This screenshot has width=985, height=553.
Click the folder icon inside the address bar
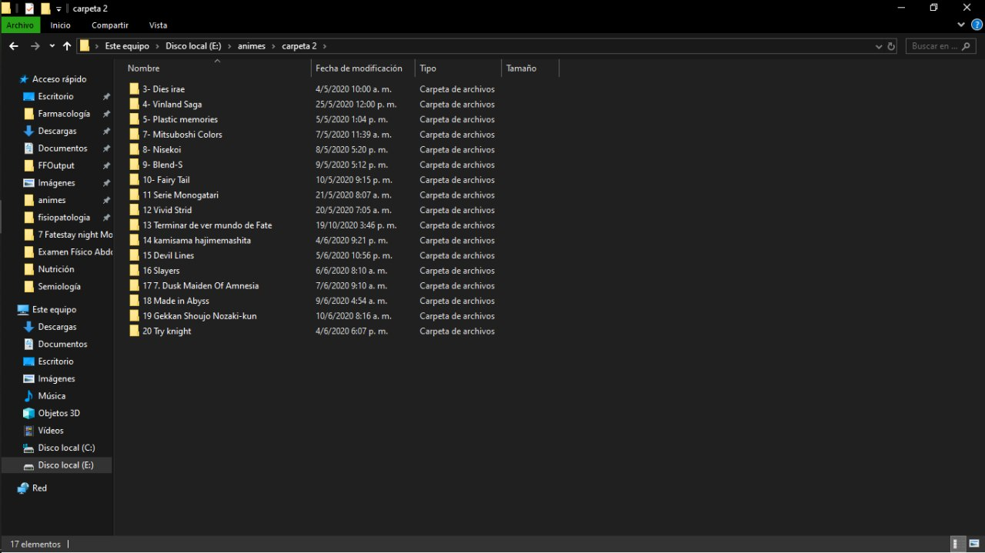pos(85,46)
